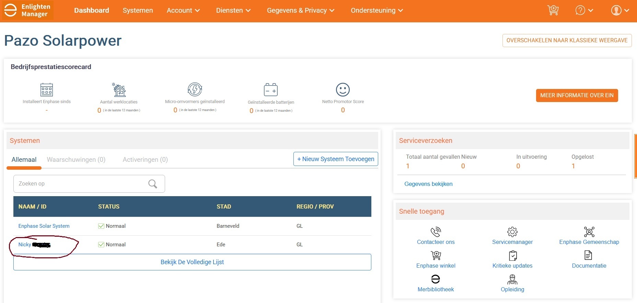The height and width of the screenshot is (303, 637).
Task: Click the Documentatie link text
Action: tap(589, 266)
